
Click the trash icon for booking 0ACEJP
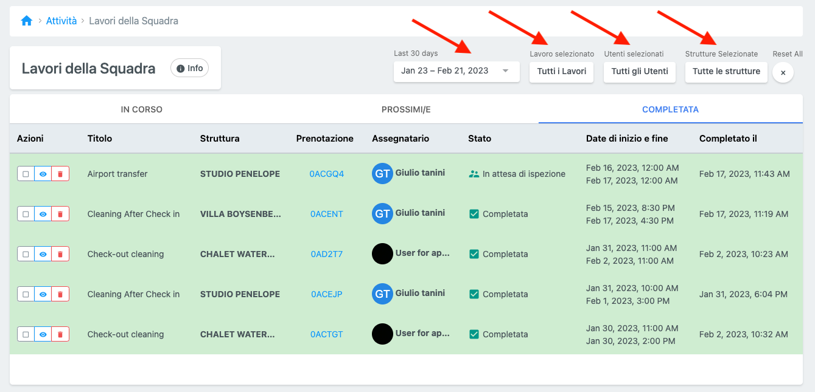(60, 294)
